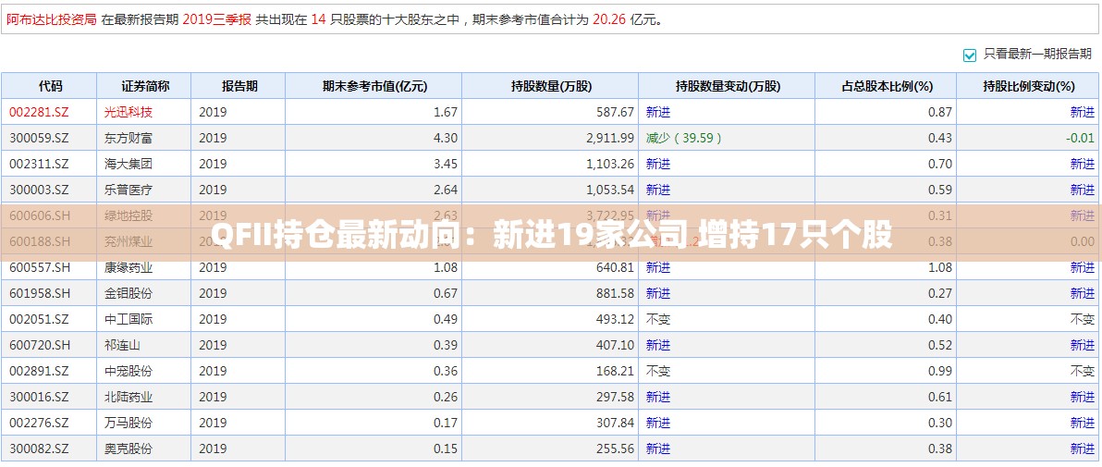The height and width of the screenshot is (467, 1102).
Task: Open stock code 002311.SZ
Action: [40, 164]
